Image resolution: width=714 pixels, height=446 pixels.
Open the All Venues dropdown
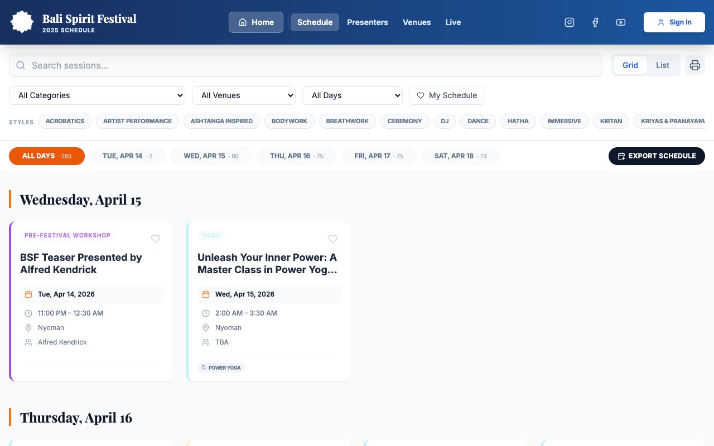243,95
